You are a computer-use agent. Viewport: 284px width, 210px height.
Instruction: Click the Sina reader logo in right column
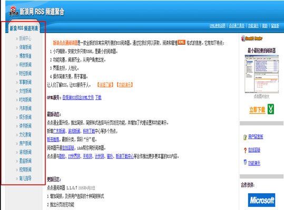pos(252,38)
